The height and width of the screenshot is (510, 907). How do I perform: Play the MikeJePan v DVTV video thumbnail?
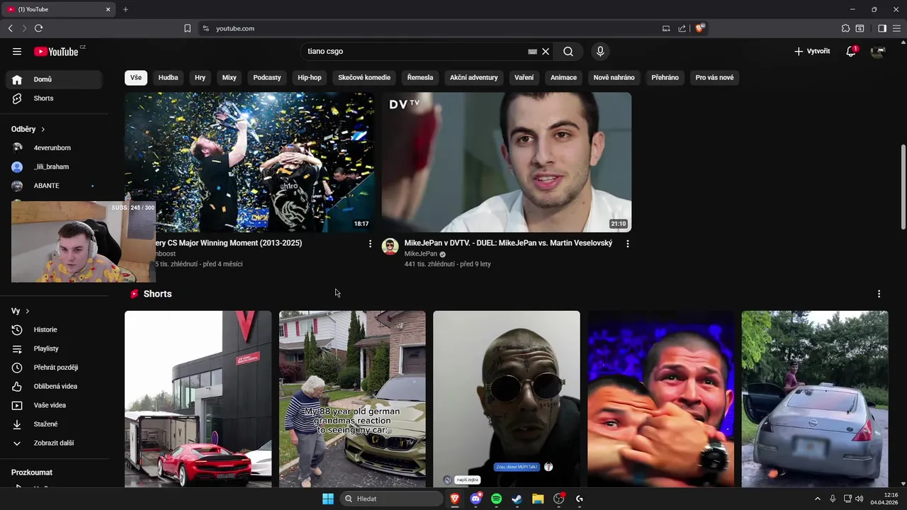(x=506, y=162)
